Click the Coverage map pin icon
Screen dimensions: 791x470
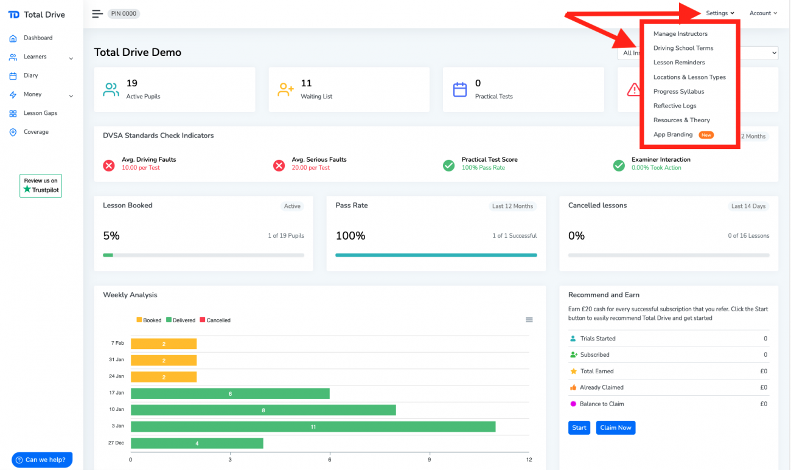13,133
